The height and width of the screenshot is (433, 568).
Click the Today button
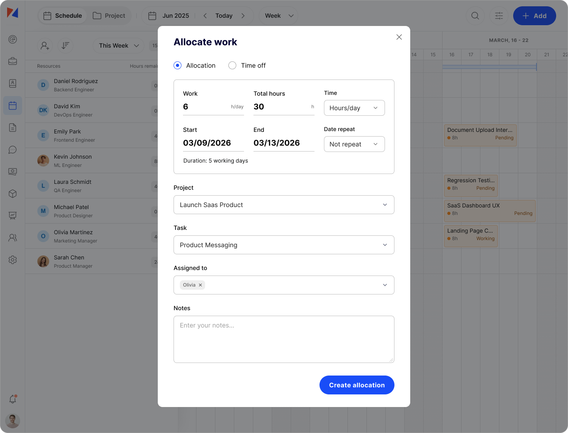coord(224,16)
